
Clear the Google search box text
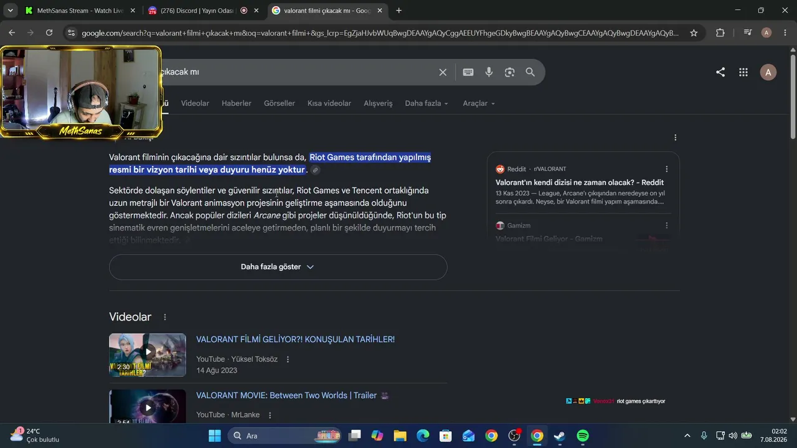click(x=443, y=72)
